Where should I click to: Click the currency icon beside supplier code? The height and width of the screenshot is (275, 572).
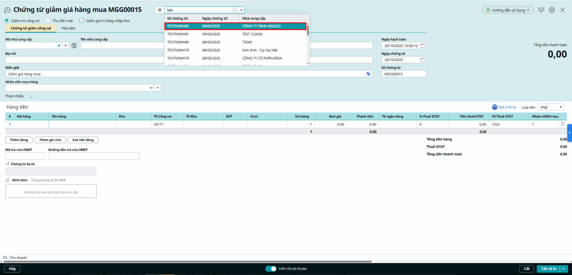pyautogui.click(x=74, y=46)
